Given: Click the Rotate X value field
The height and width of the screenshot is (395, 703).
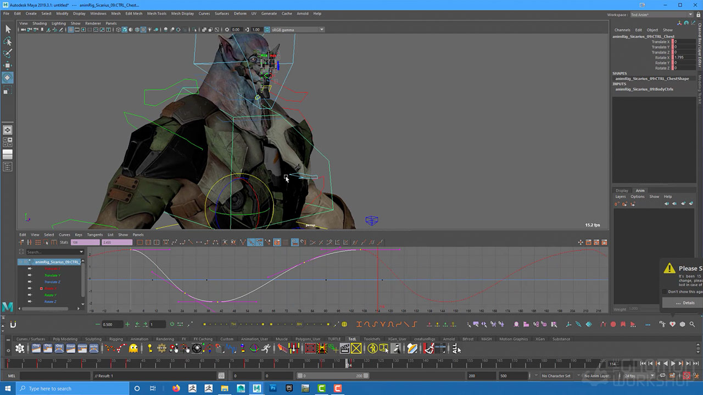Looking at the screenshot, I should pyautogui.click(x=684, y=58).
